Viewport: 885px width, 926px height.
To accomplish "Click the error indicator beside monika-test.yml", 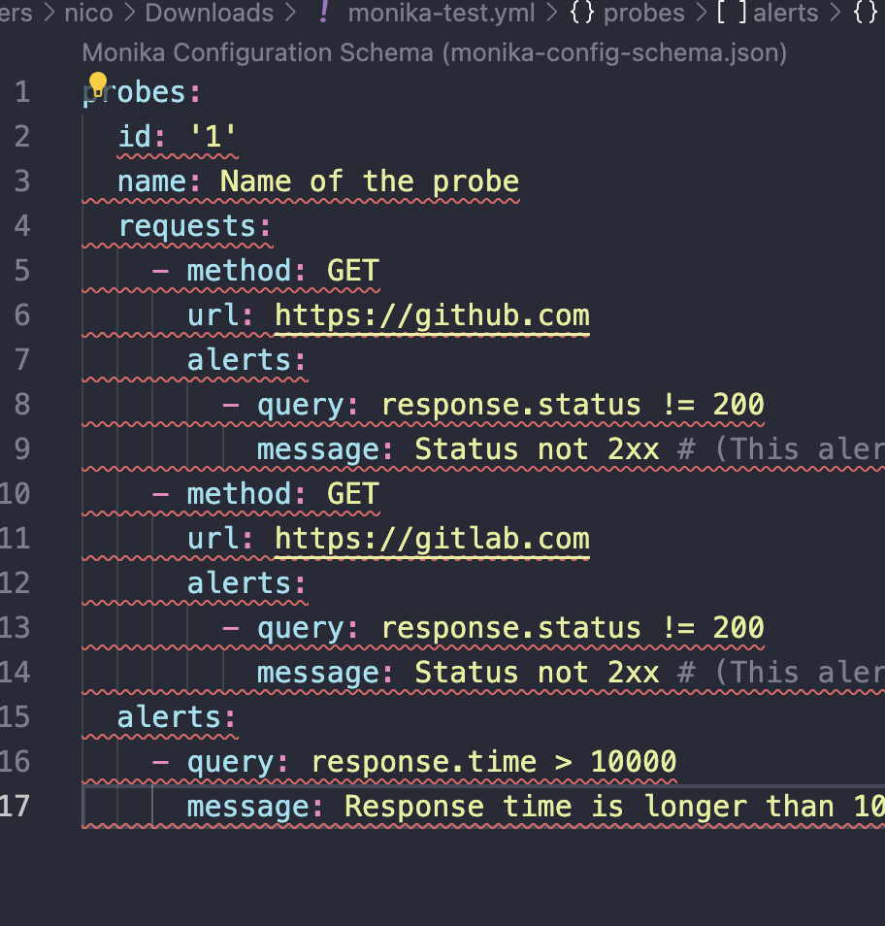I will pos(321,14).
